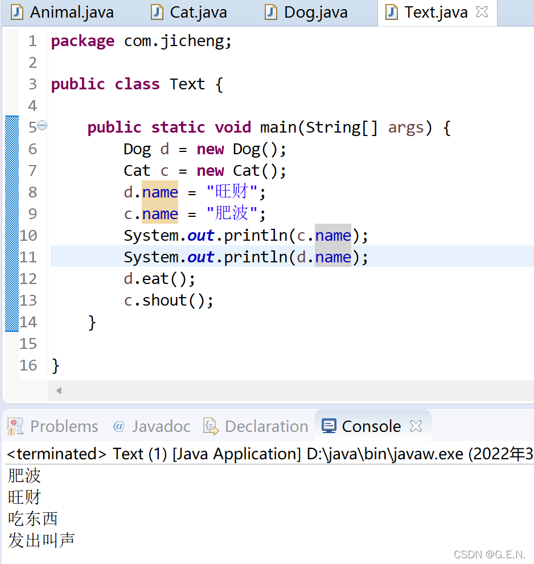Screen dimensions: 534x564
Task: Collapse the main method fold marker on line 5
Action: (43, 125)
